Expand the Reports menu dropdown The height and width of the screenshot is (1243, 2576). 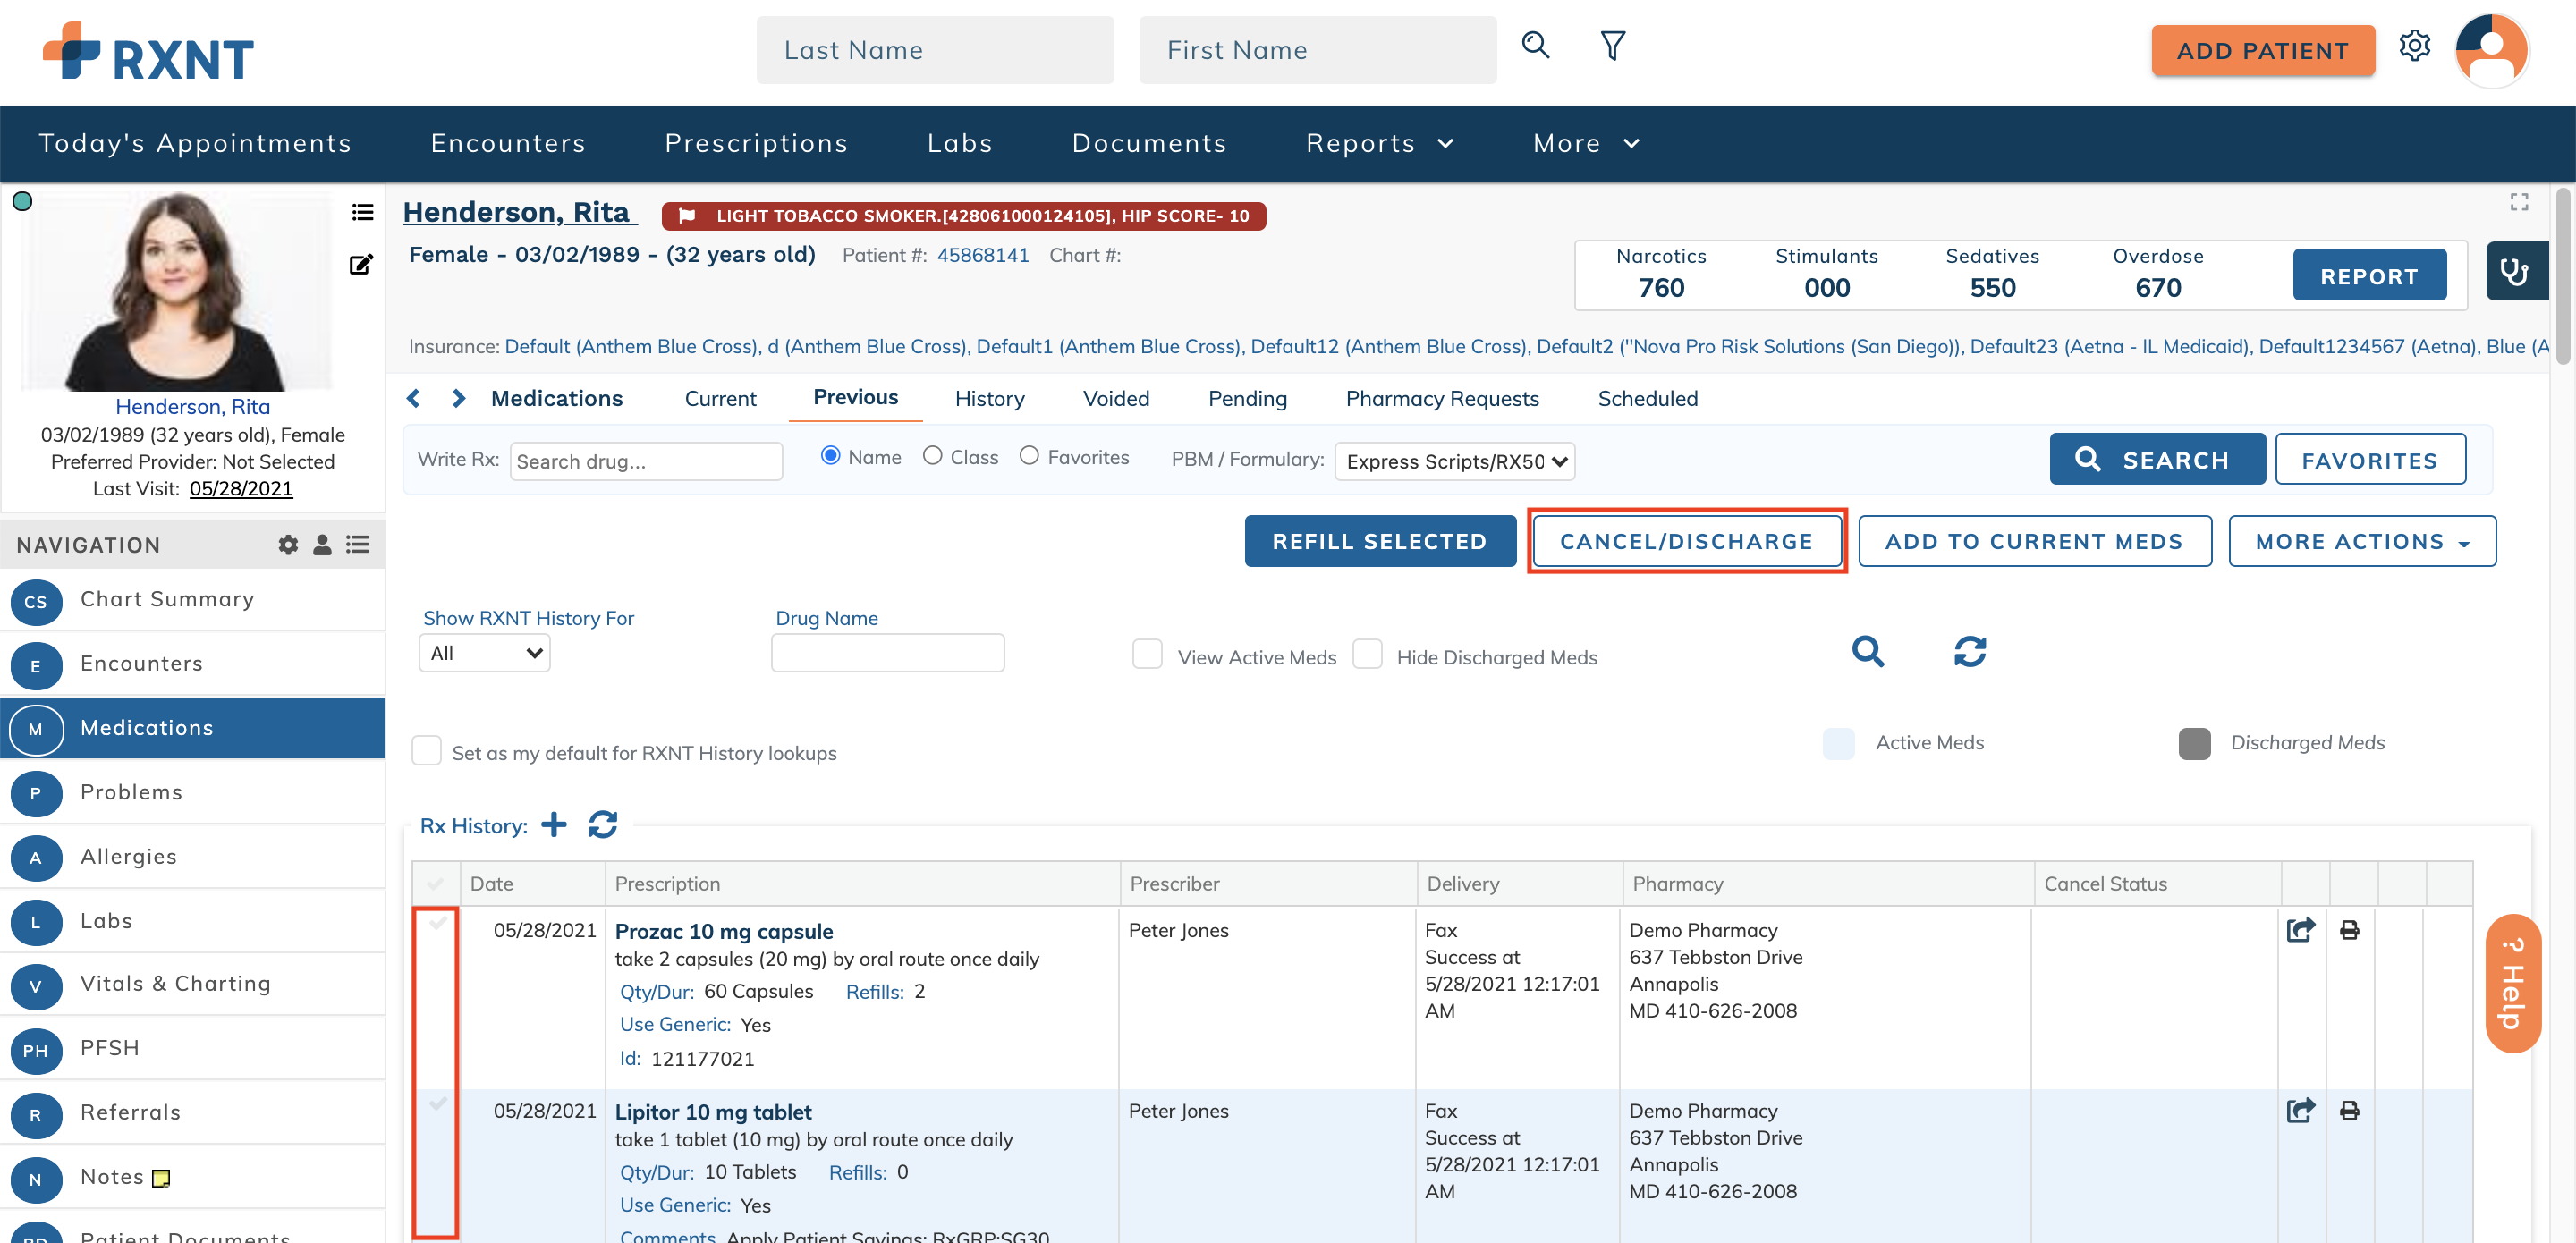[x=1380, y=143]
